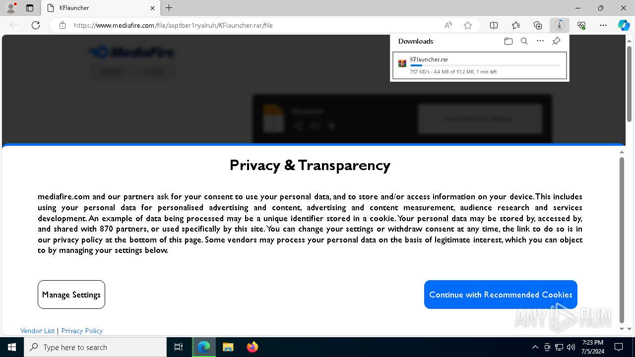635x357 pixels.
Task: Open the tab actions menu icon
Action: point(30,8)
